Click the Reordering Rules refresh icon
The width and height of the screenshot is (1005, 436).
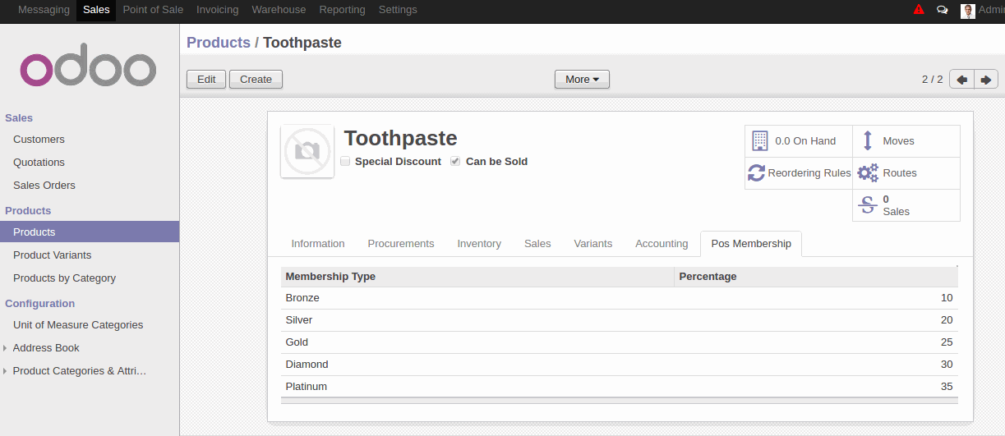[x=756, y=173]
